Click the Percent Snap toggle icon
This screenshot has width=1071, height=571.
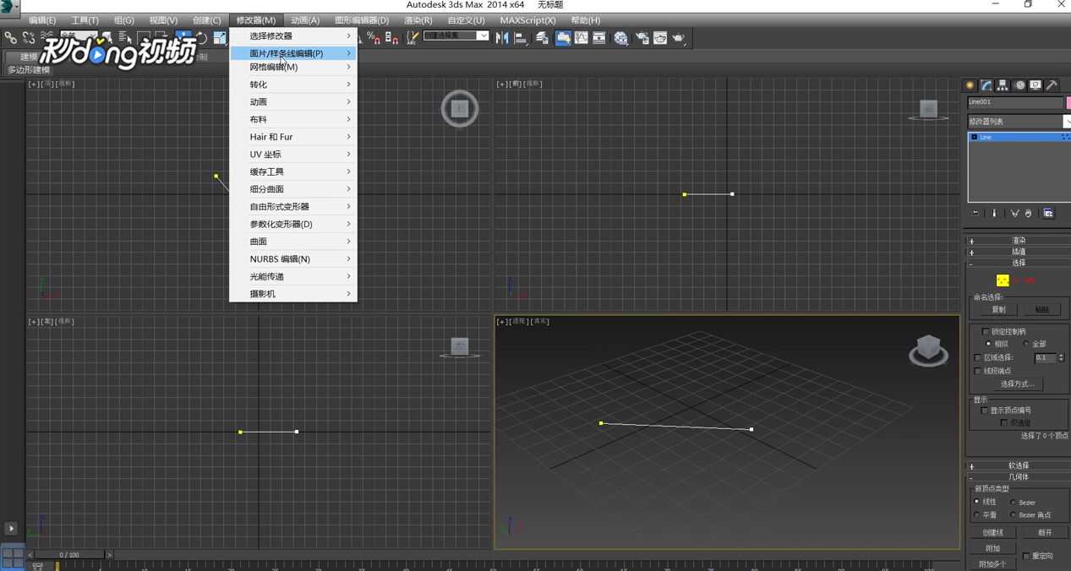click(x=374, y=38)
